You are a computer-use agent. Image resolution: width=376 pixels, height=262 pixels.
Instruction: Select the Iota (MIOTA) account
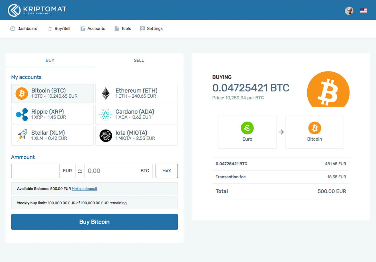click(x=136, y=136)
